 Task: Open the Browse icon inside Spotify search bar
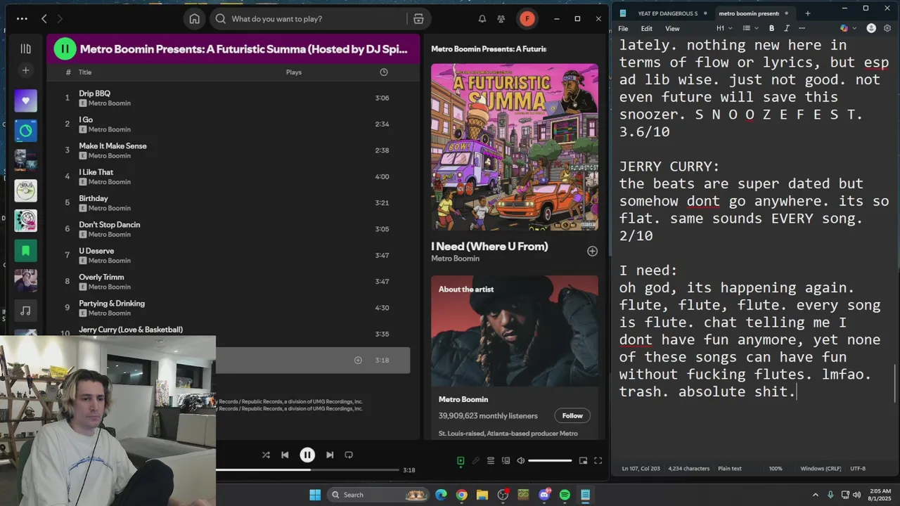pos(418,19)
